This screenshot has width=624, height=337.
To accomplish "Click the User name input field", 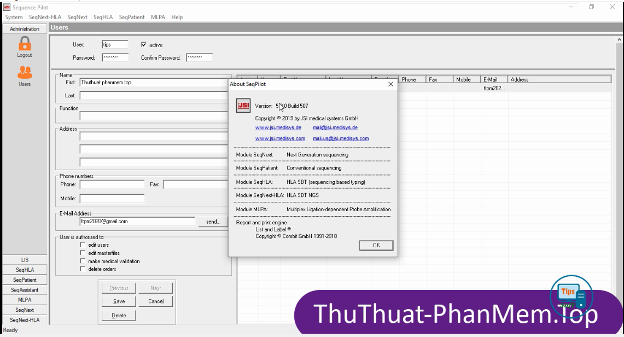I will [115, 44].
